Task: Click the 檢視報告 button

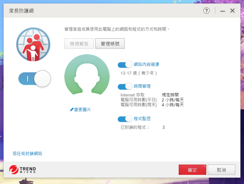Action: pyautogui.click(x=79, y=44)
